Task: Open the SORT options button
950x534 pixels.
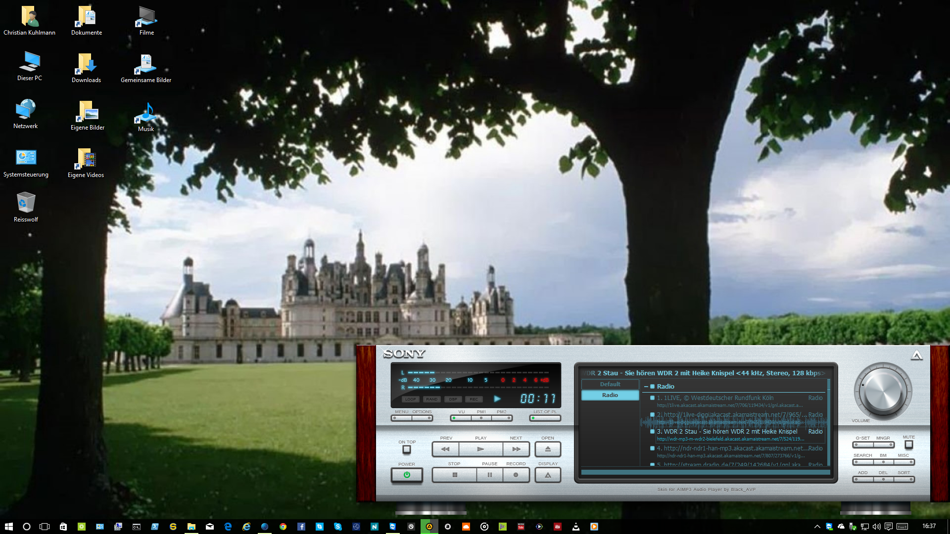Action: (904, 480)
